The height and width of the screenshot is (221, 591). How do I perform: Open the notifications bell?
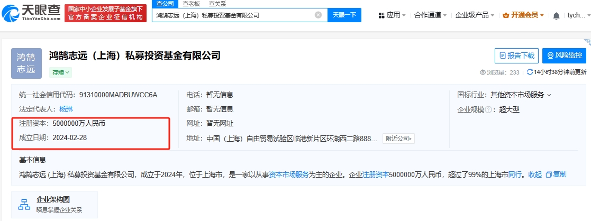(x=556, y=16)
